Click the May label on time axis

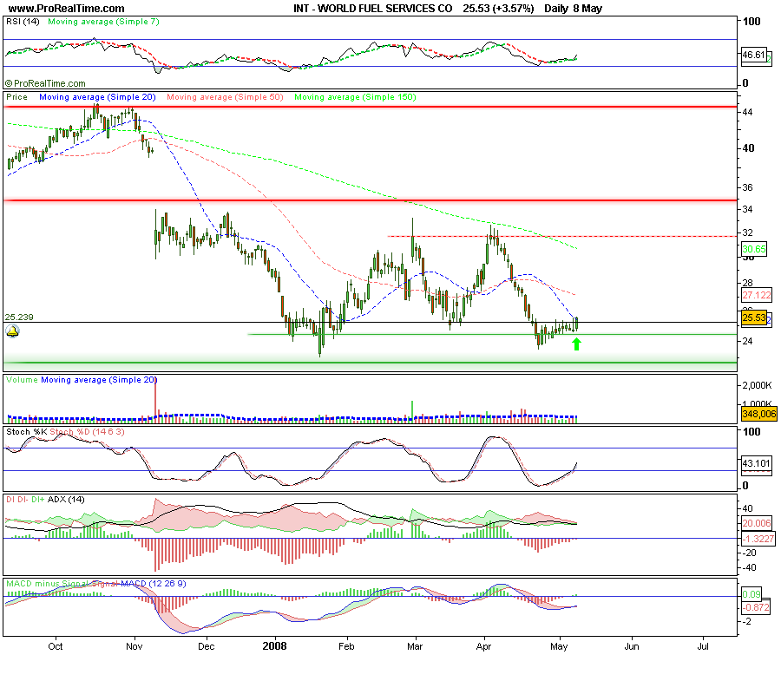coord(559,646)
